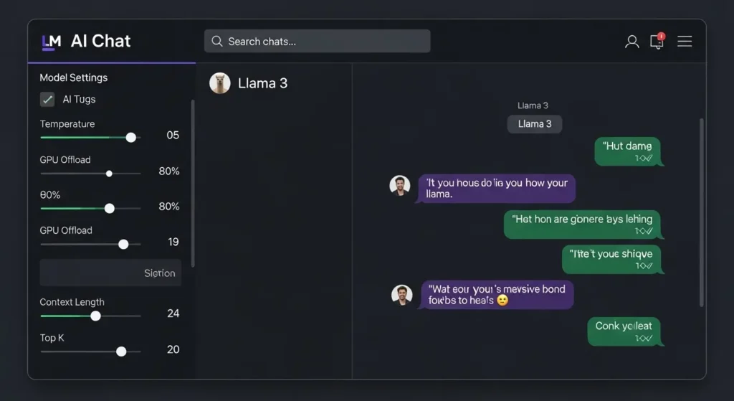The image size is (734, 401).
Task: Click the Context Length slider handle
Action: (95, 316)
